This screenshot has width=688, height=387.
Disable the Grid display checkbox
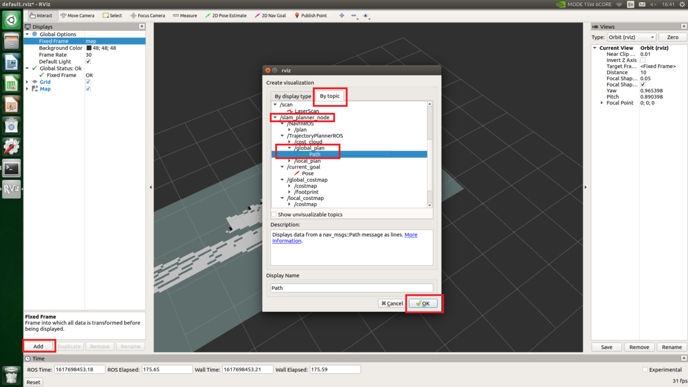click(88, 81)
